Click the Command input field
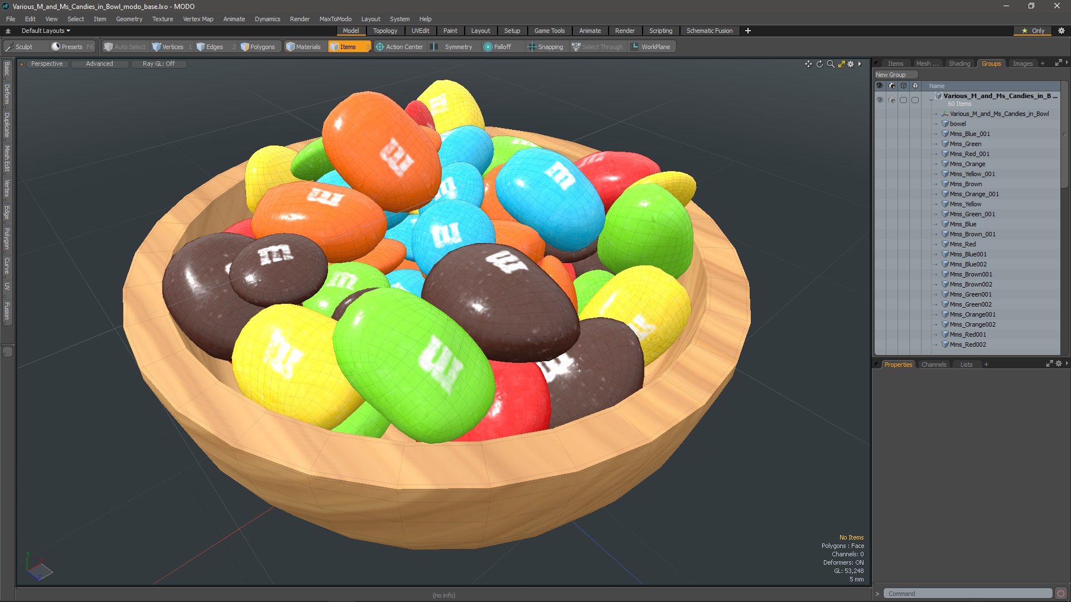 click(x=967, y=594)
